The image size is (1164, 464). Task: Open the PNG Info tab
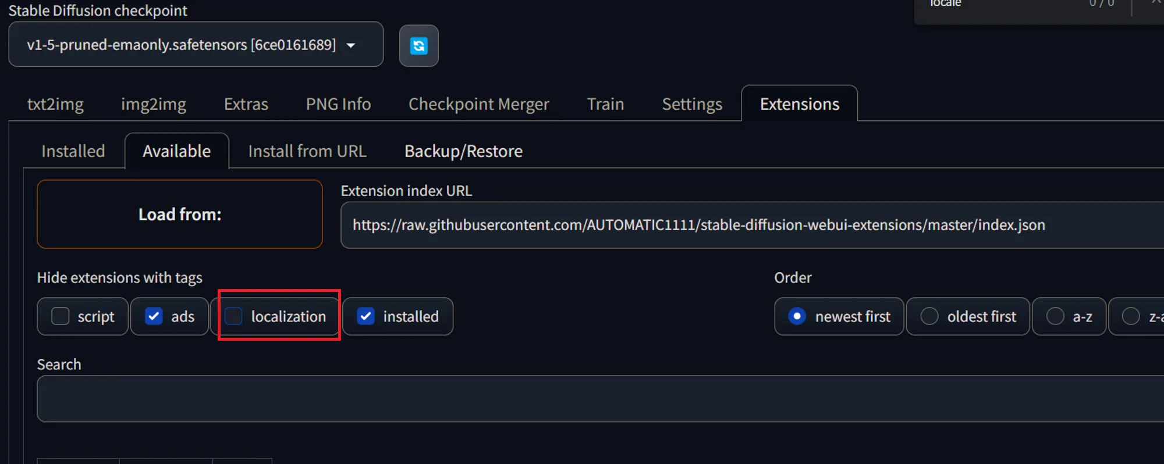pyautogui.click(x=338, y=104)
